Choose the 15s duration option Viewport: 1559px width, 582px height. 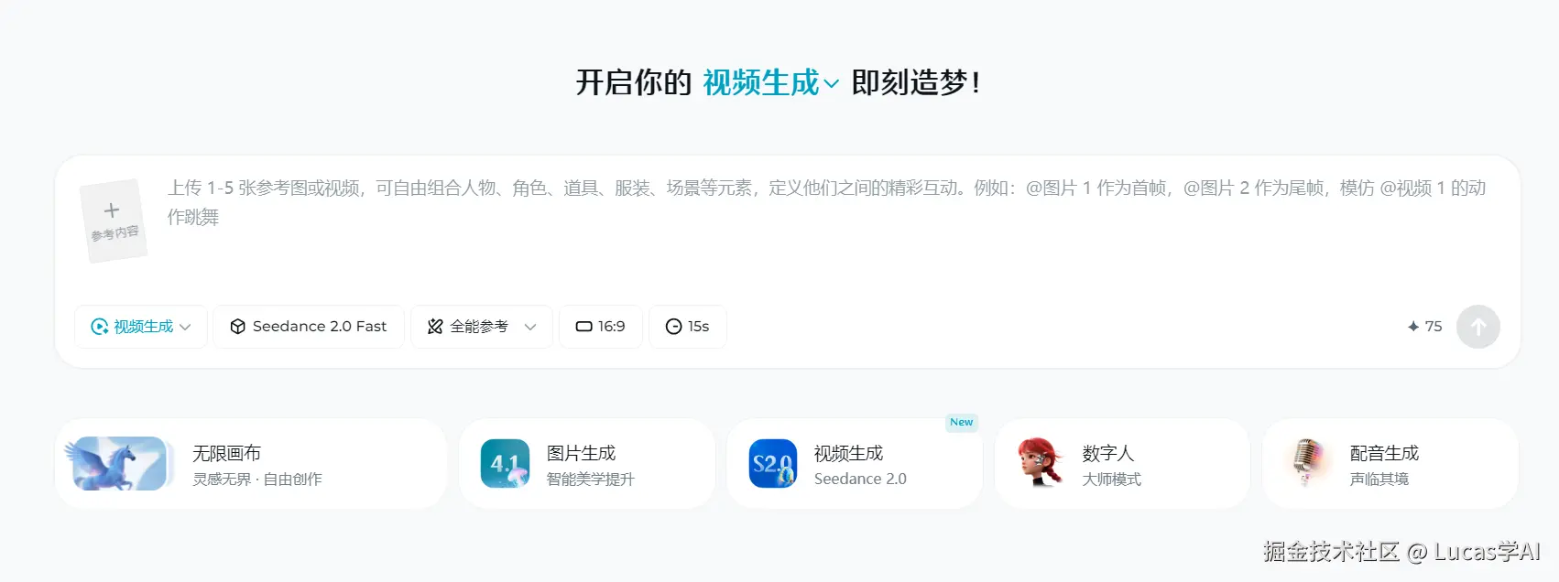tap(688, 327)
